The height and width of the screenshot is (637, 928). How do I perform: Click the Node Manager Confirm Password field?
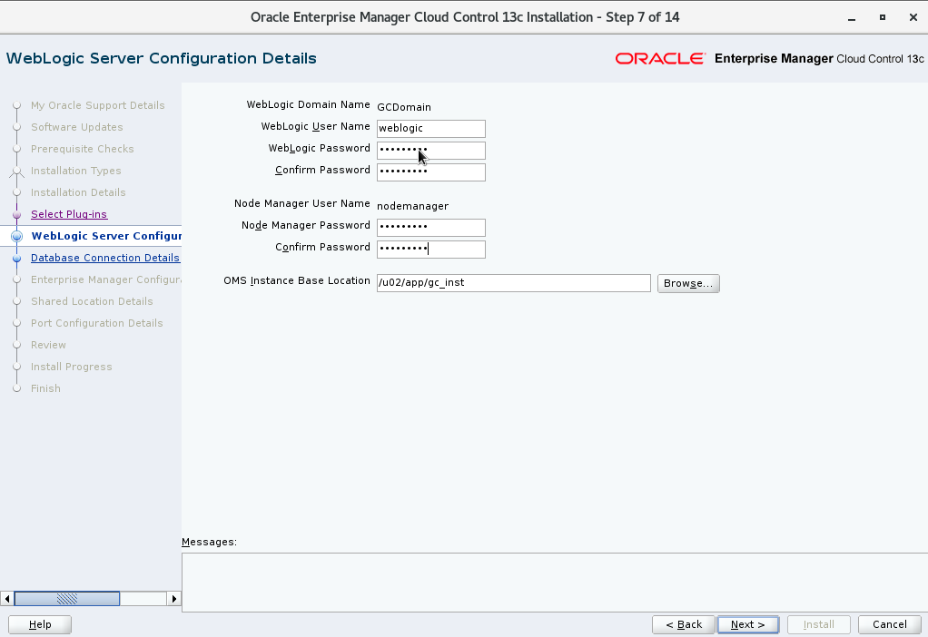tap(430, 249)
